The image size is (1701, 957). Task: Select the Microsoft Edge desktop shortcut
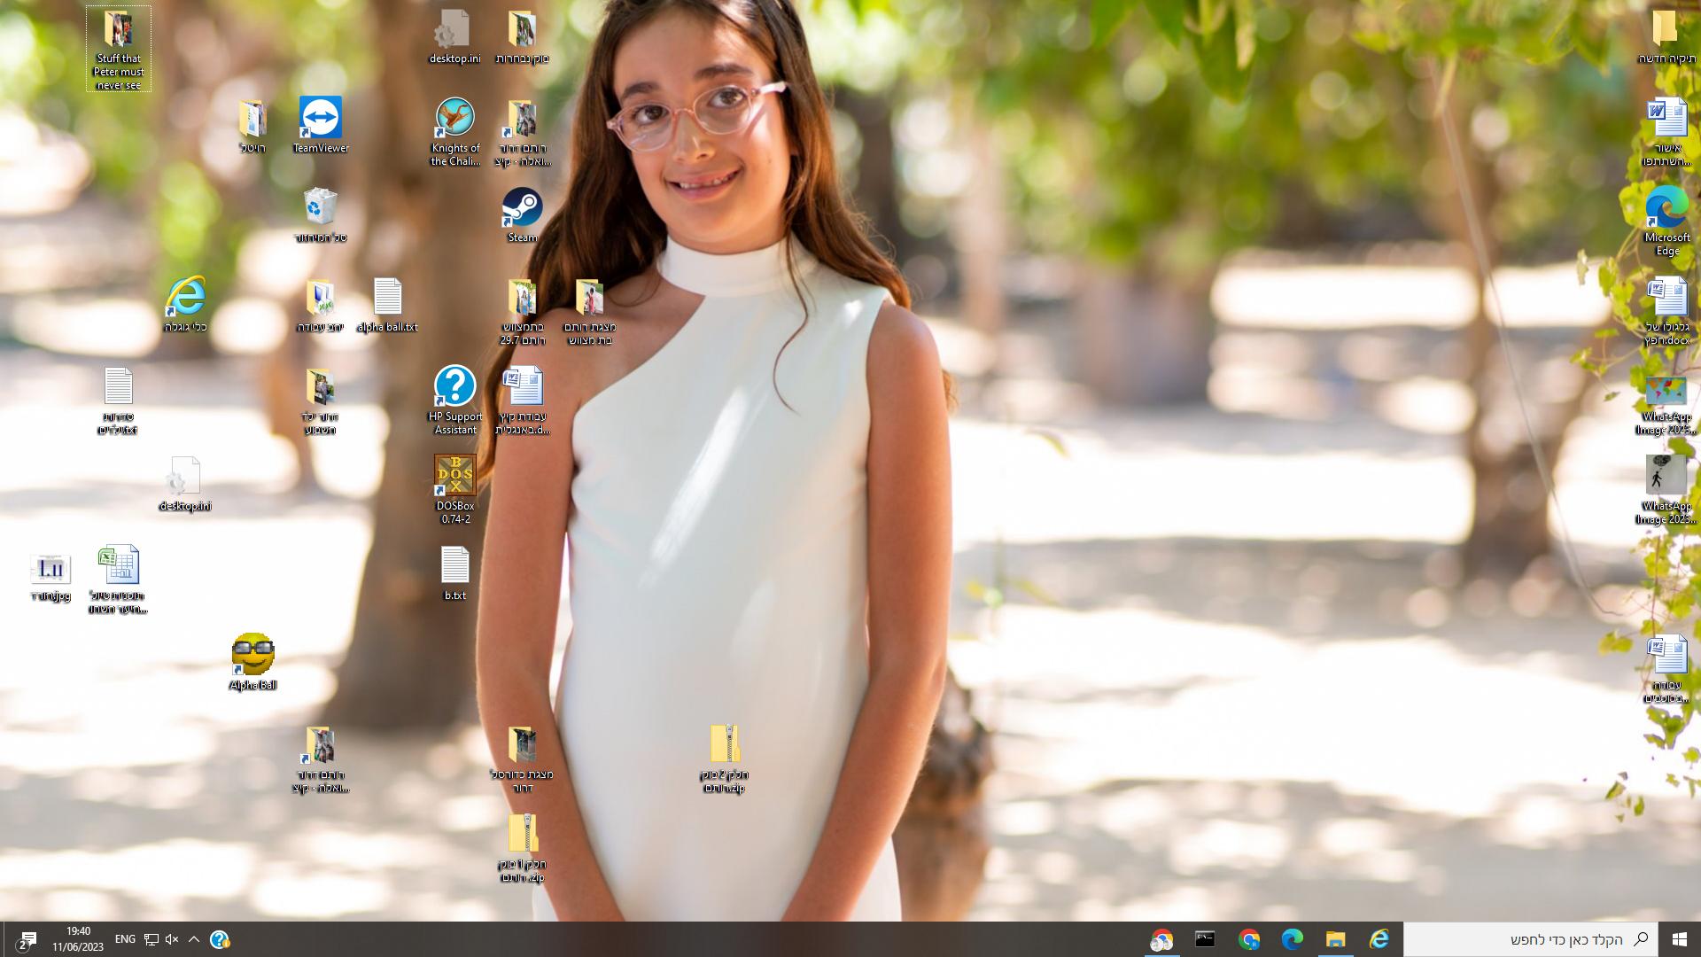pos(1667,222)
